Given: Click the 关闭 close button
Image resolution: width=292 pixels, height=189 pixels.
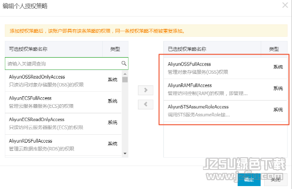Looking at the screenshot, I should (275, 180).
